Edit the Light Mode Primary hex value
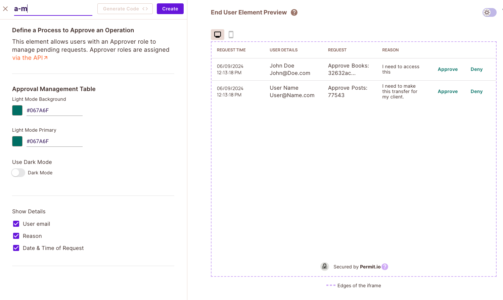Image resolution: width=503 pixels, height=300 pixels. click(54, 141)
